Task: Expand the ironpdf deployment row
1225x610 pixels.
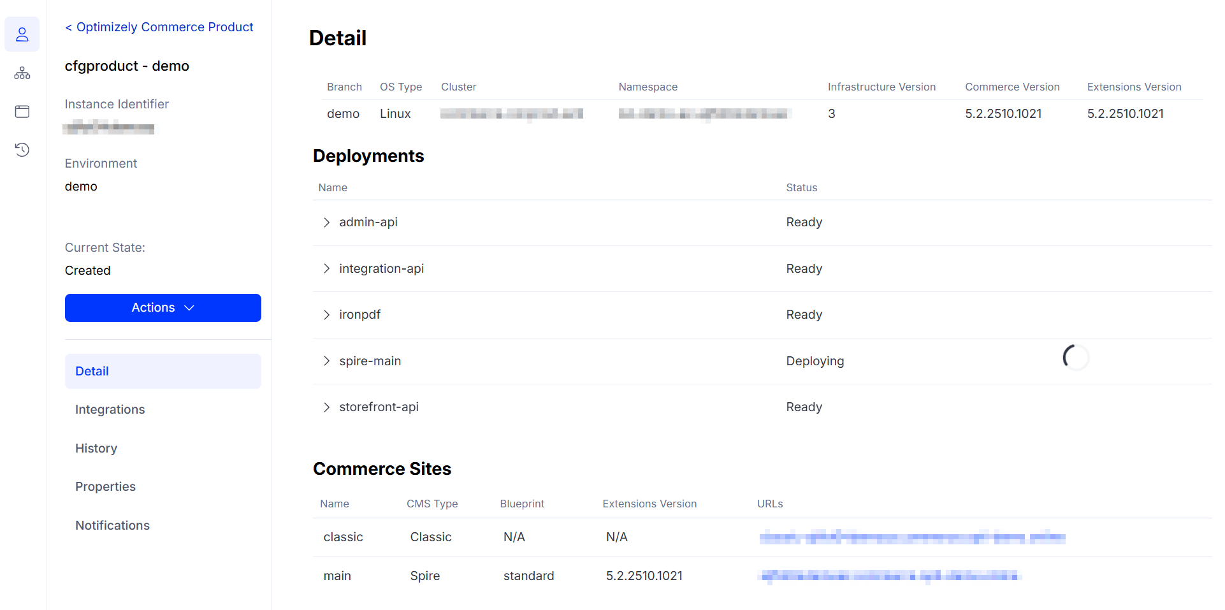Action: (x=326, y=315)
